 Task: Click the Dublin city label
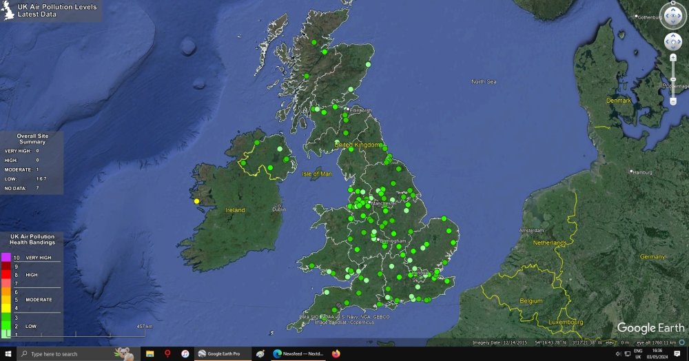[x=279, y=209]
